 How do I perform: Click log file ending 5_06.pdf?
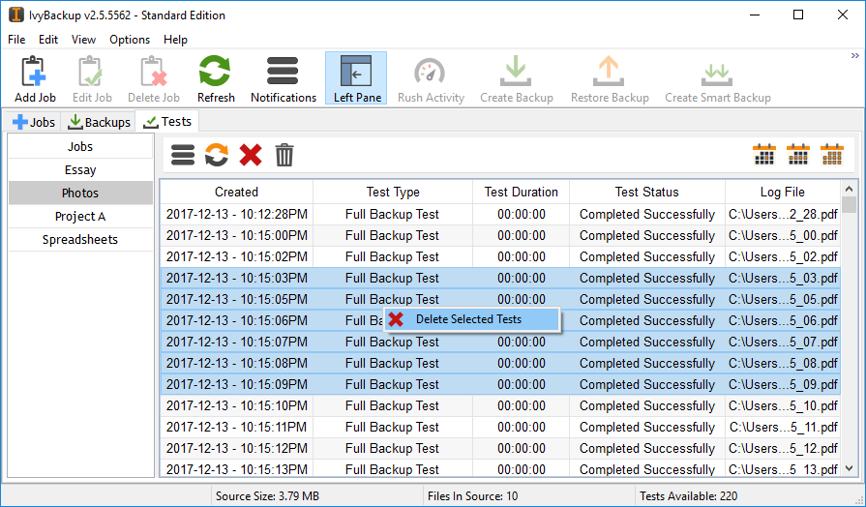pos(783,321)
